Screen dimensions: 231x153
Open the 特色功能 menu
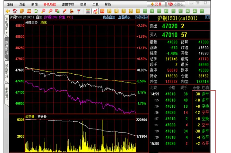coord(49,4)
